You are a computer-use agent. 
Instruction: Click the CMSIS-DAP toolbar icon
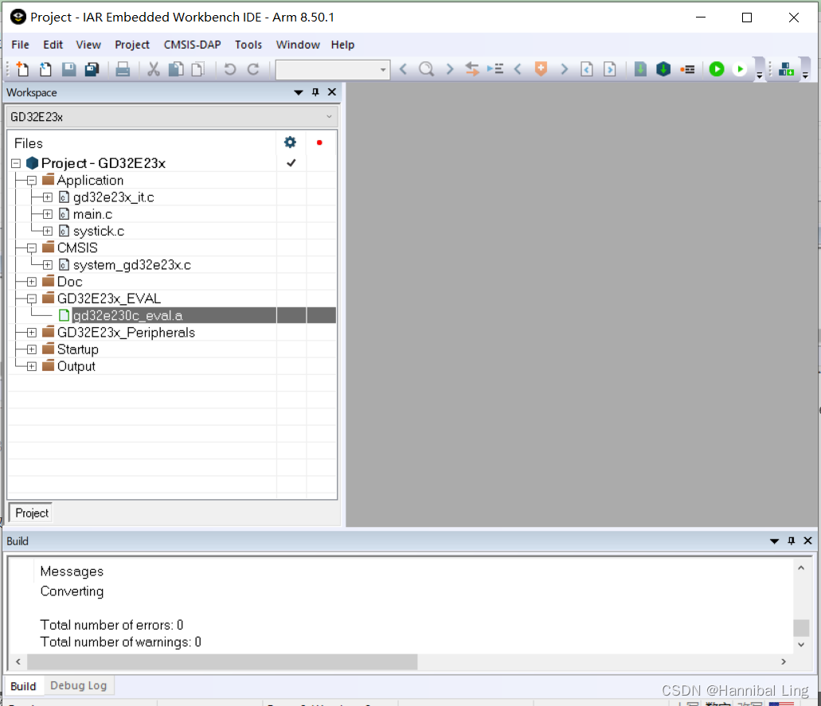tap(786, 69)
